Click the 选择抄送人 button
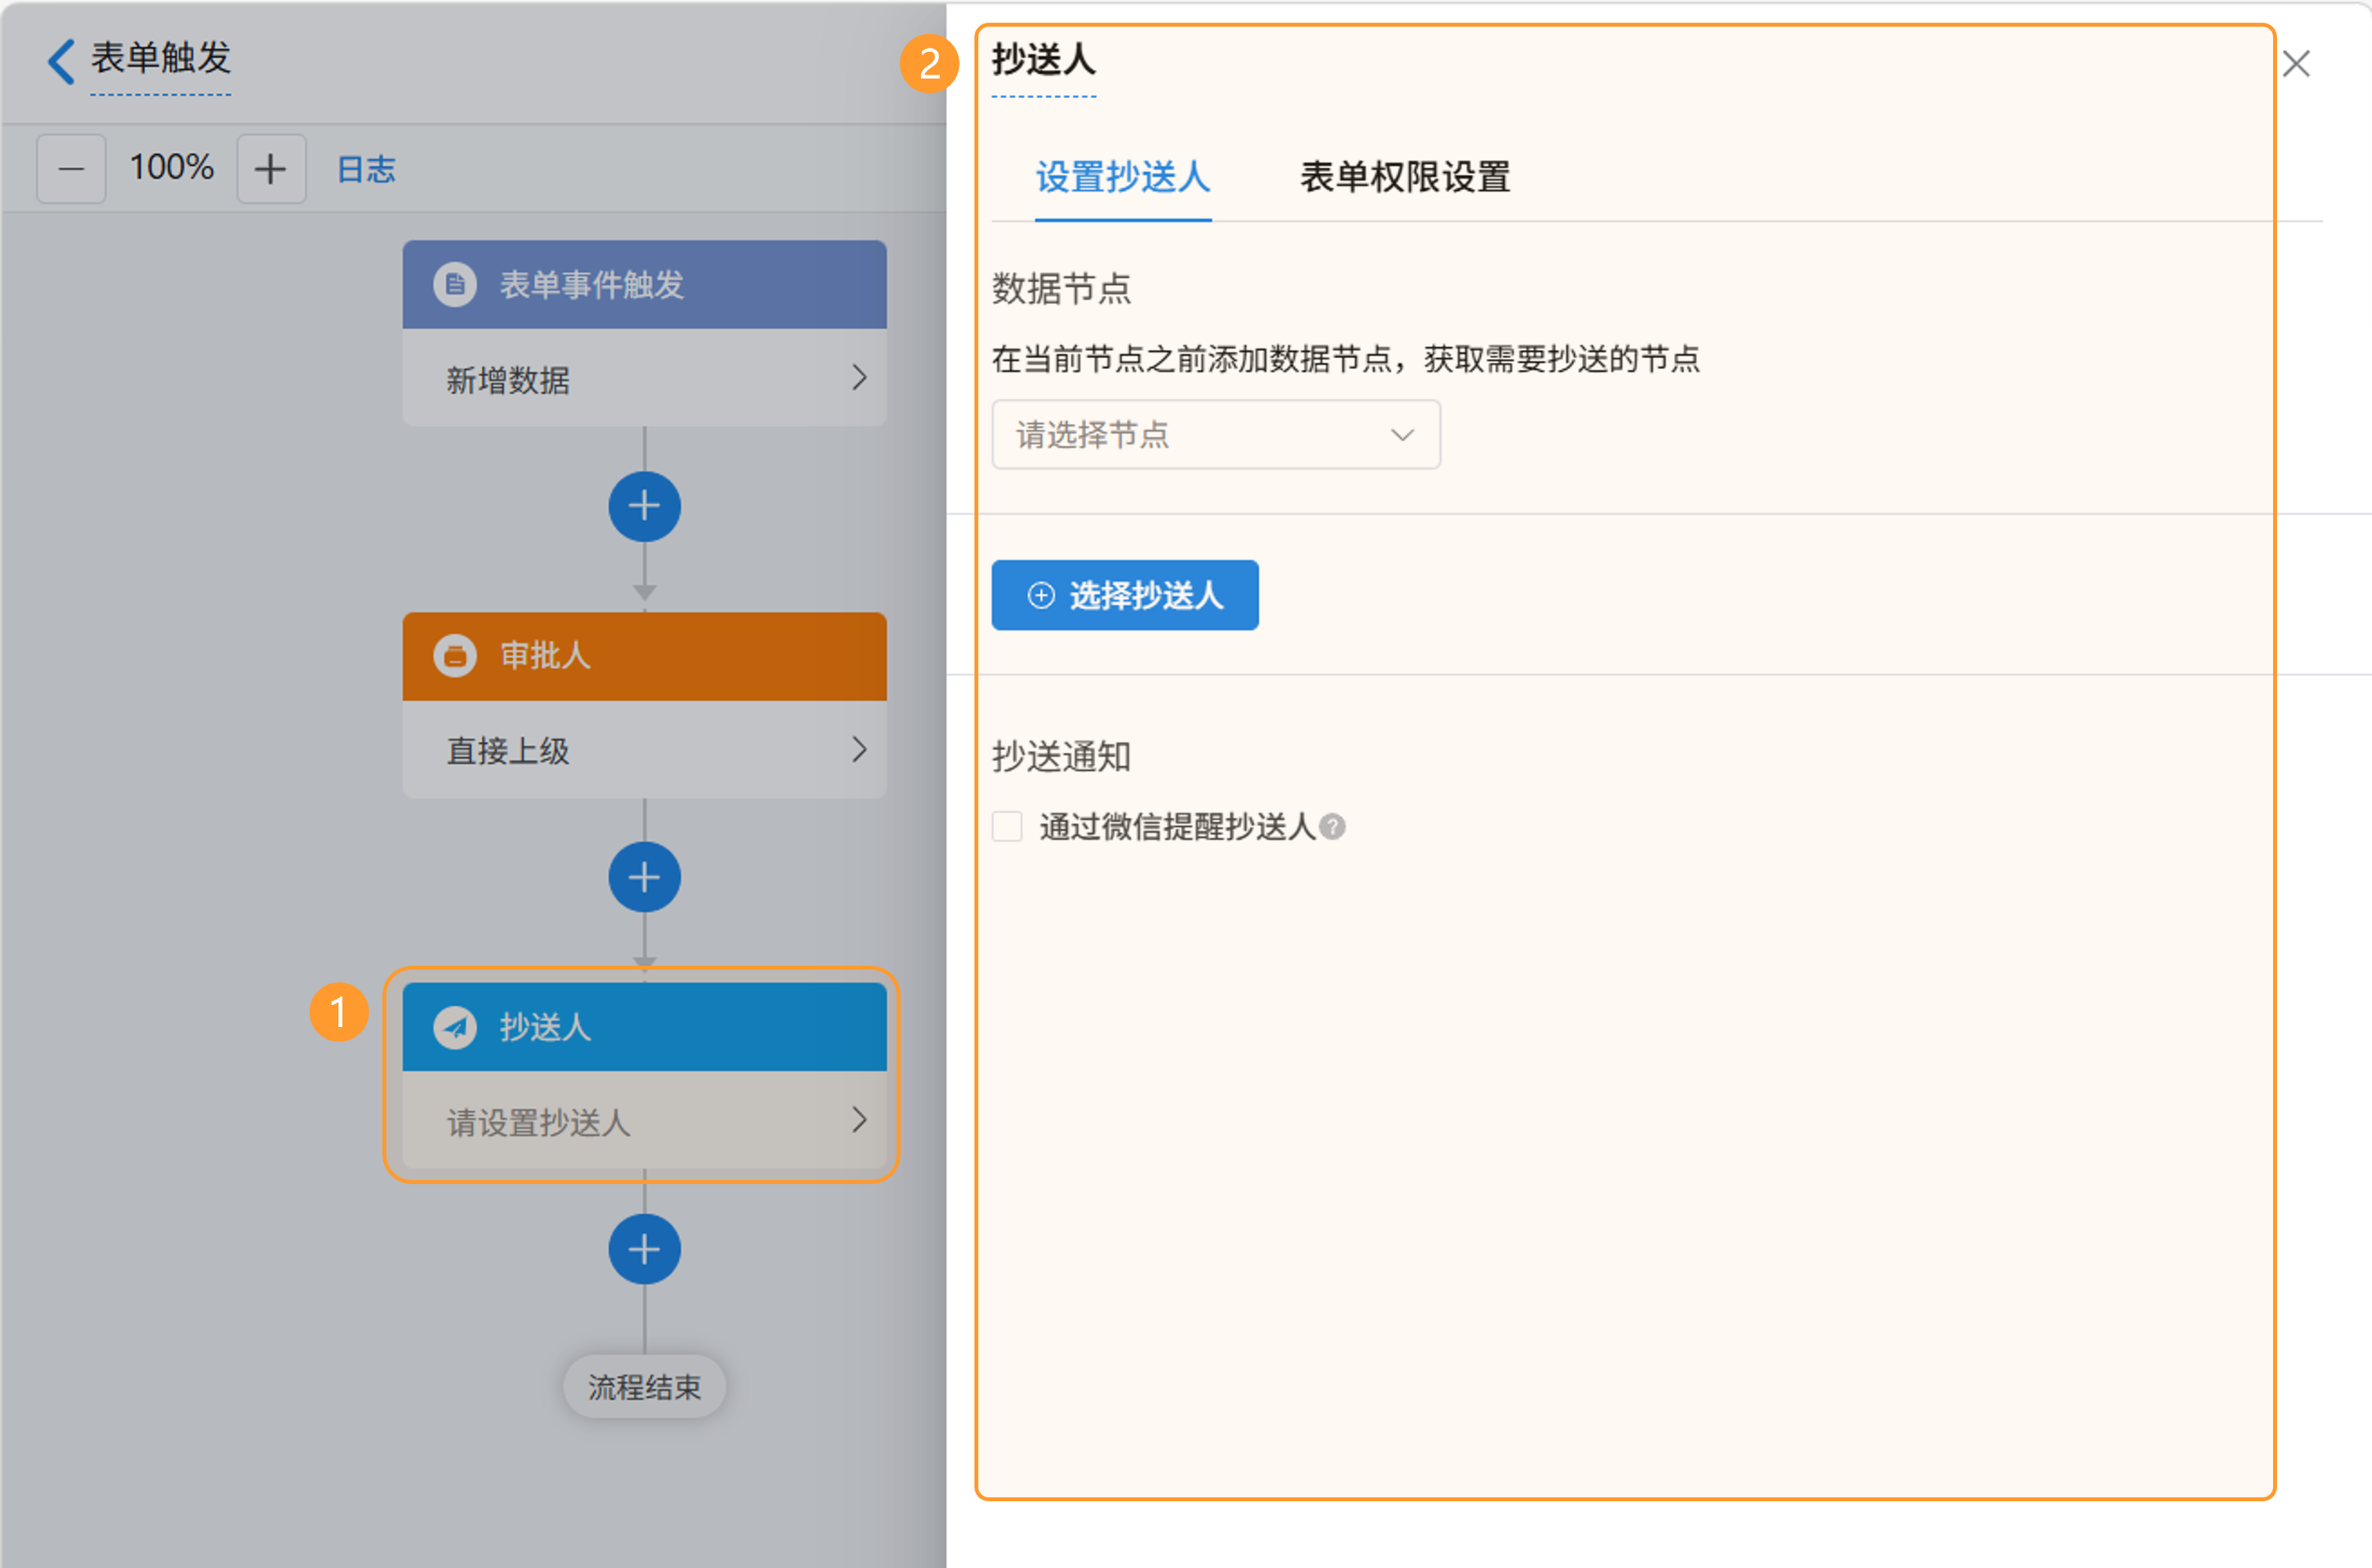This screenshot has height=1568, width=2372. point(1124,595)
